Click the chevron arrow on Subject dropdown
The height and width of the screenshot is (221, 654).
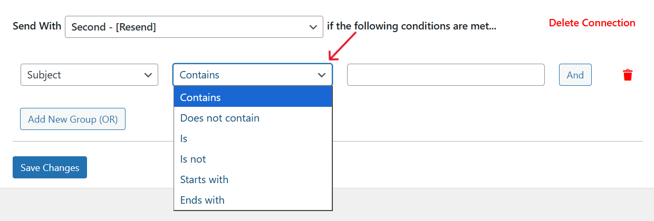pyautogui.click(x=148, y=75)
